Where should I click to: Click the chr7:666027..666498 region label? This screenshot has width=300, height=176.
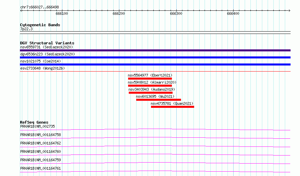click(39, 7)
